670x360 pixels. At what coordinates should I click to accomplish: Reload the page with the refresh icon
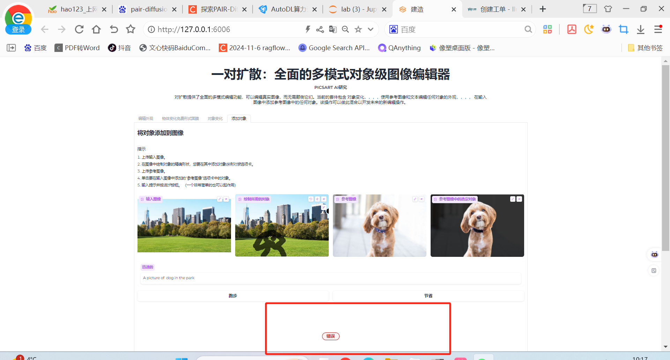pyautogui.click(x=79, y=30)
